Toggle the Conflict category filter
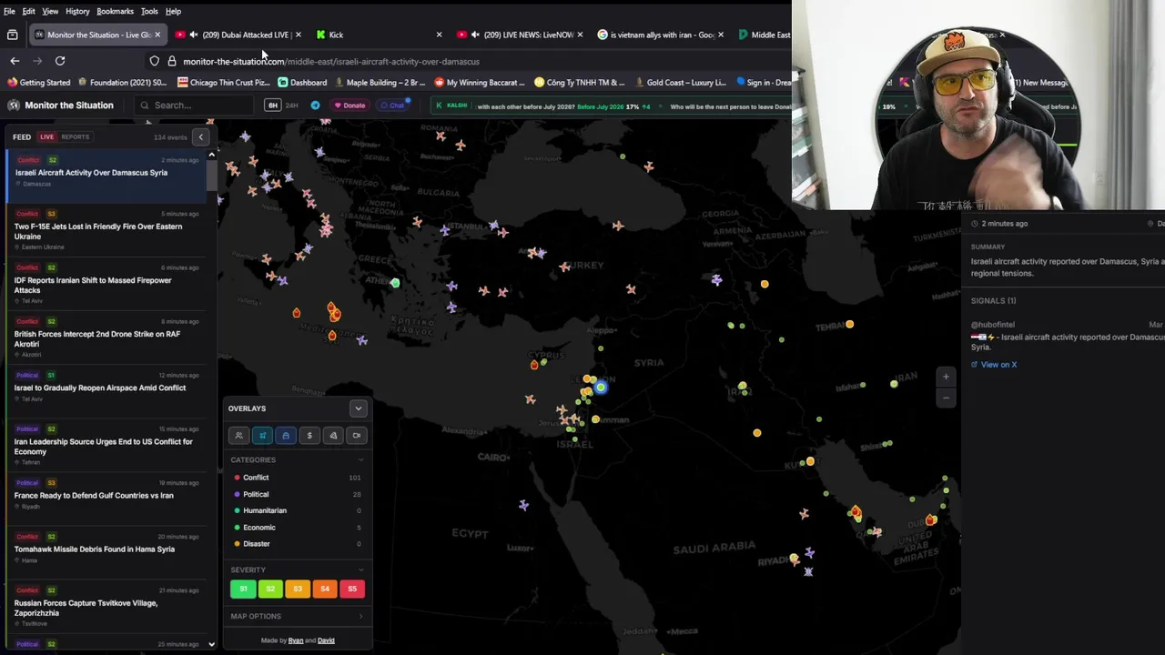This screenshot has width=1165, height=655. coord(298,478)
